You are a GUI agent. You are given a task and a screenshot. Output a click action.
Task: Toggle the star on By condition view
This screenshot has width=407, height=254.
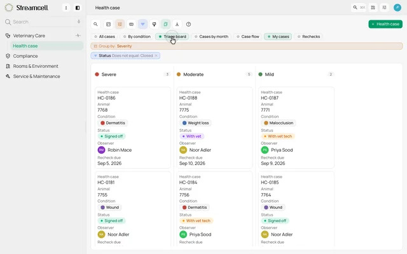[125, 37]
